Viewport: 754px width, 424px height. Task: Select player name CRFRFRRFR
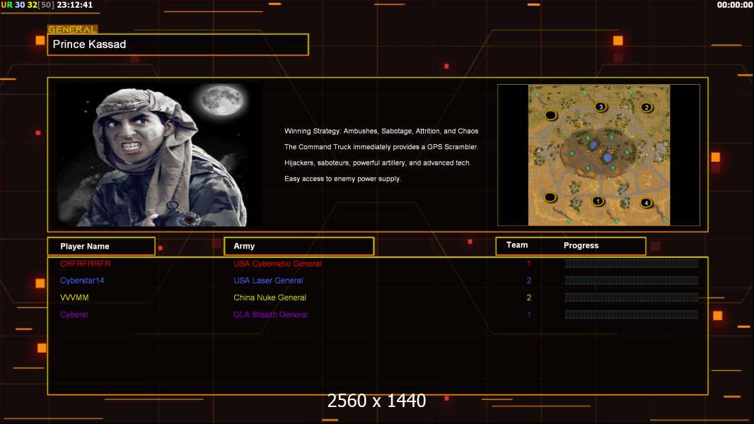pyautogui.click(x=85, y=264)
